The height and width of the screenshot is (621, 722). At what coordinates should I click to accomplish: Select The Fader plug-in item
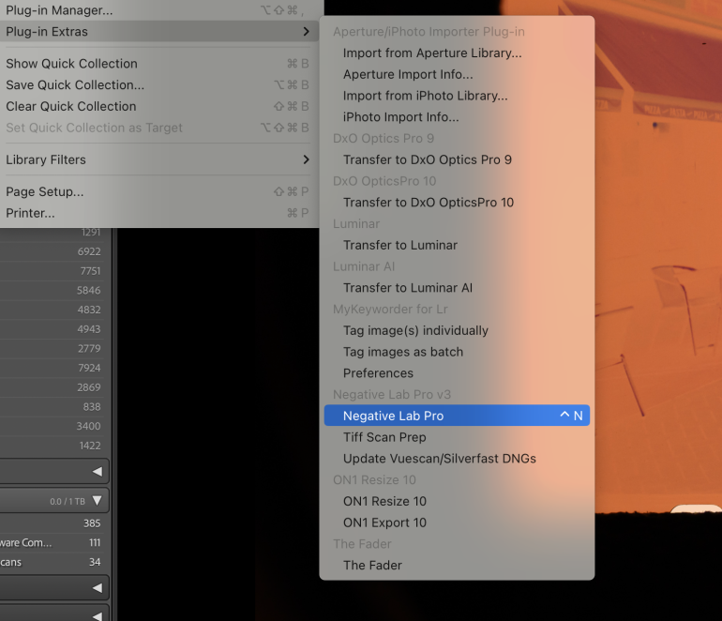click(457, 566)
